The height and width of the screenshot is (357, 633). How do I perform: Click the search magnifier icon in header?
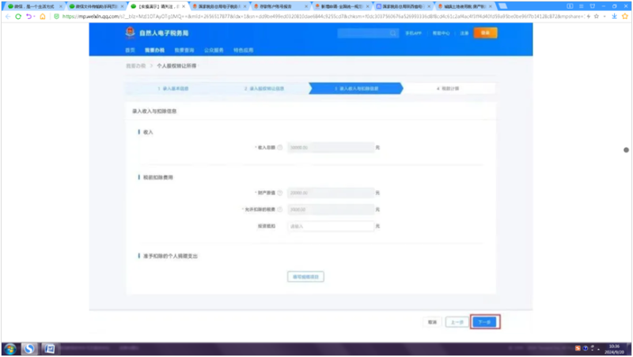click(x=396, y=33)
